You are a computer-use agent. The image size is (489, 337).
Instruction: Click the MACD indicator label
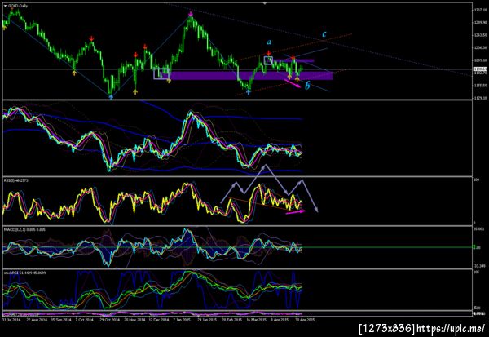coord(24,230)
